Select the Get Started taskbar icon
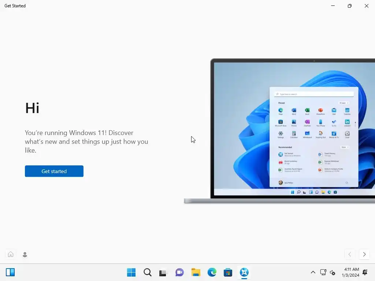The width and height of the screenshot is (375, 281). coord(244,272)
